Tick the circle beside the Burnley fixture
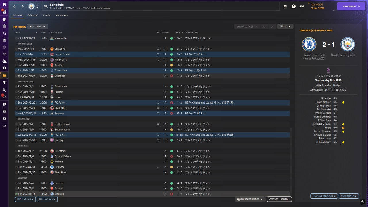This screenshot has height=207, width=368. [x=16, y=140]
